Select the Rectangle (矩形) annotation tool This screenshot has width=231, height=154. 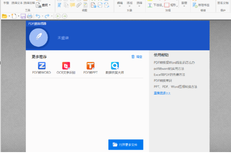click(171, 5)
